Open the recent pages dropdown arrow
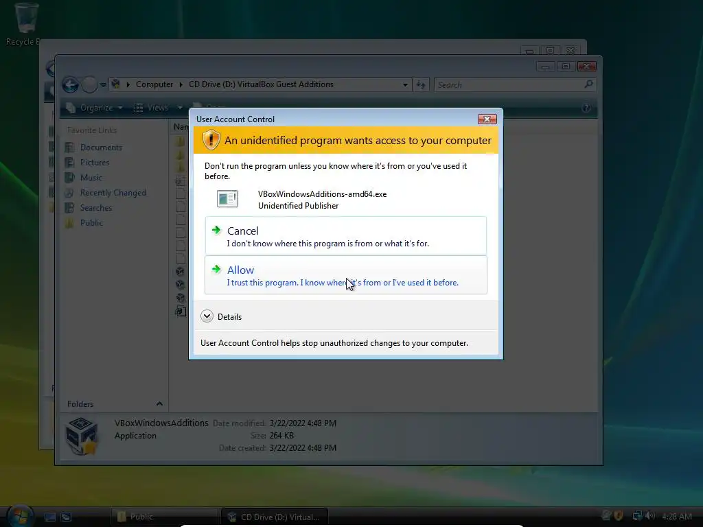The image size is (703, 527). click(103, 84)
